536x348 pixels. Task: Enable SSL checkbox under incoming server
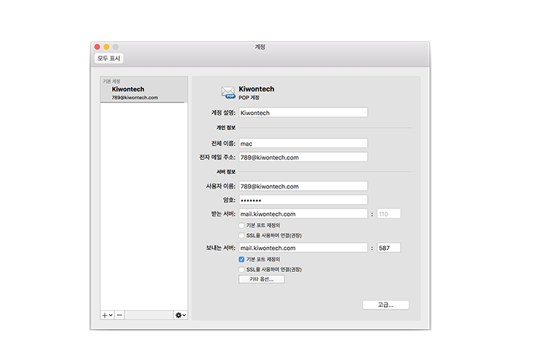pos(242,235)
